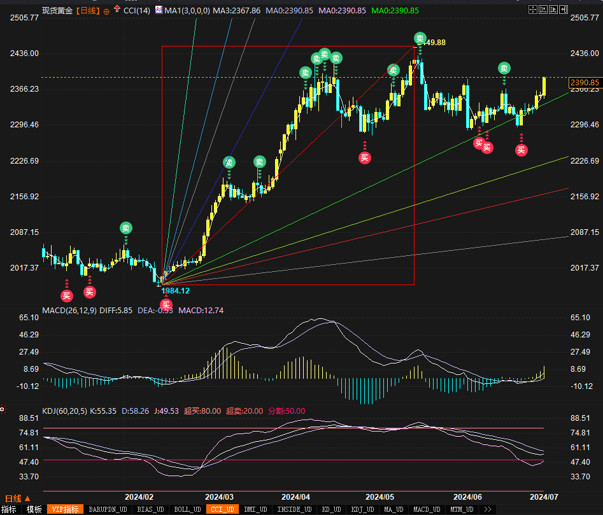Expand more indicators with the >> arrow
Screen dimensions: 603x515
click(x=488, y=509)
